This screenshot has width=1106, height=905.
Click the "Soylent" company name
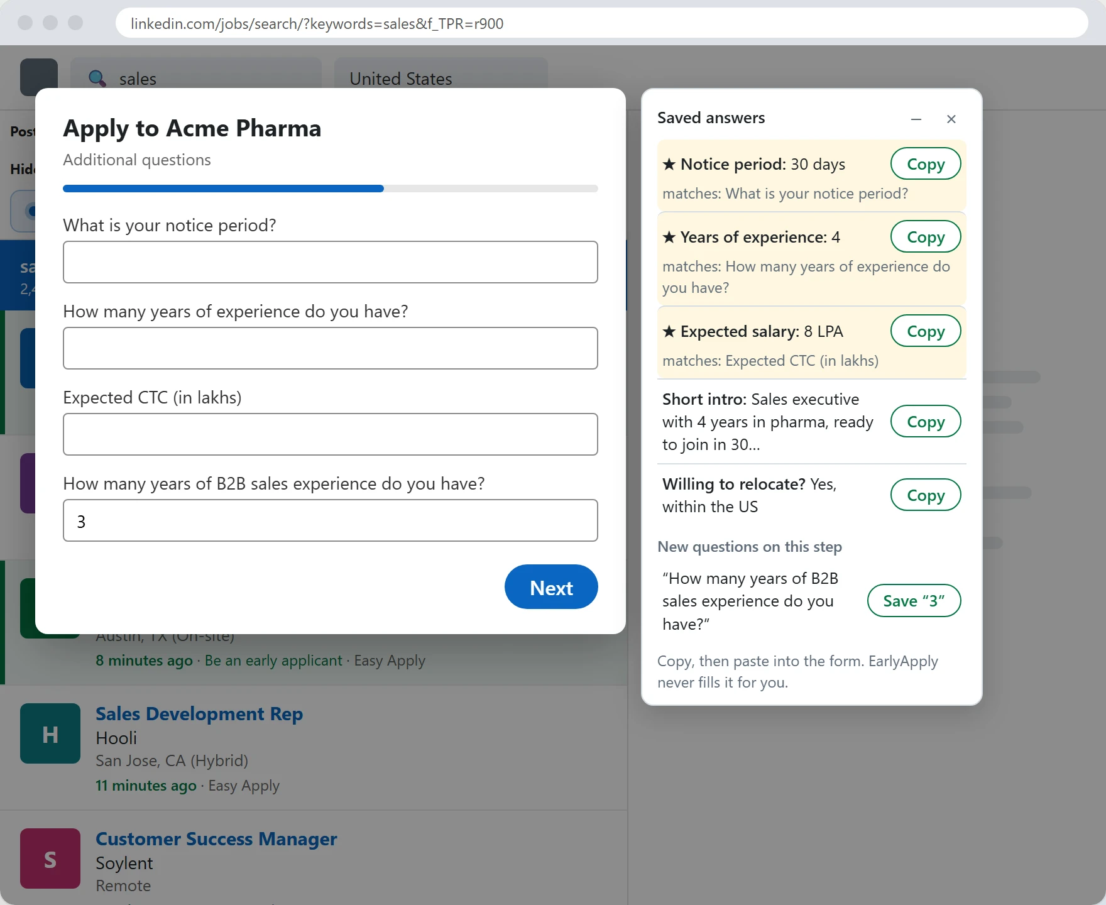[124, 863]
